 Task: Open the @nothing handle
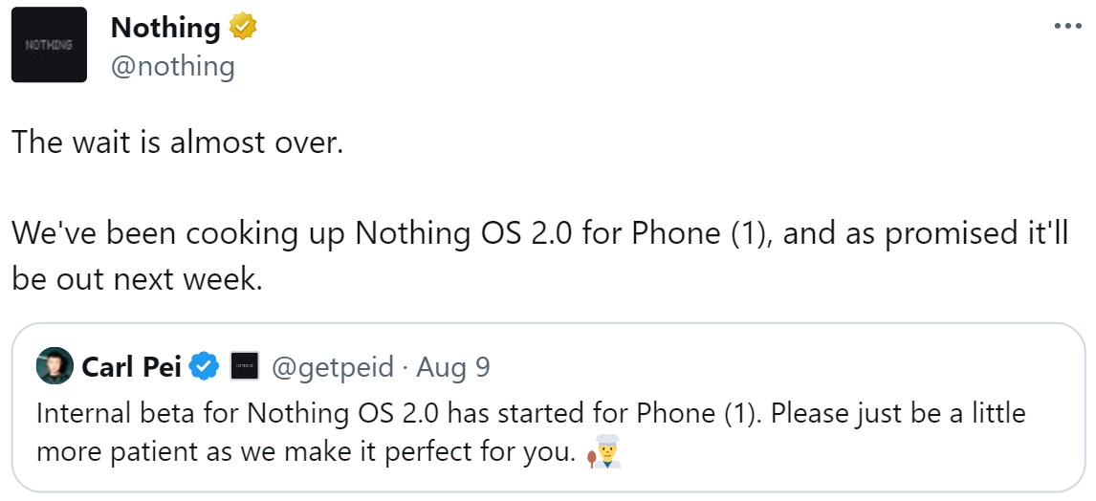(173, 67)
